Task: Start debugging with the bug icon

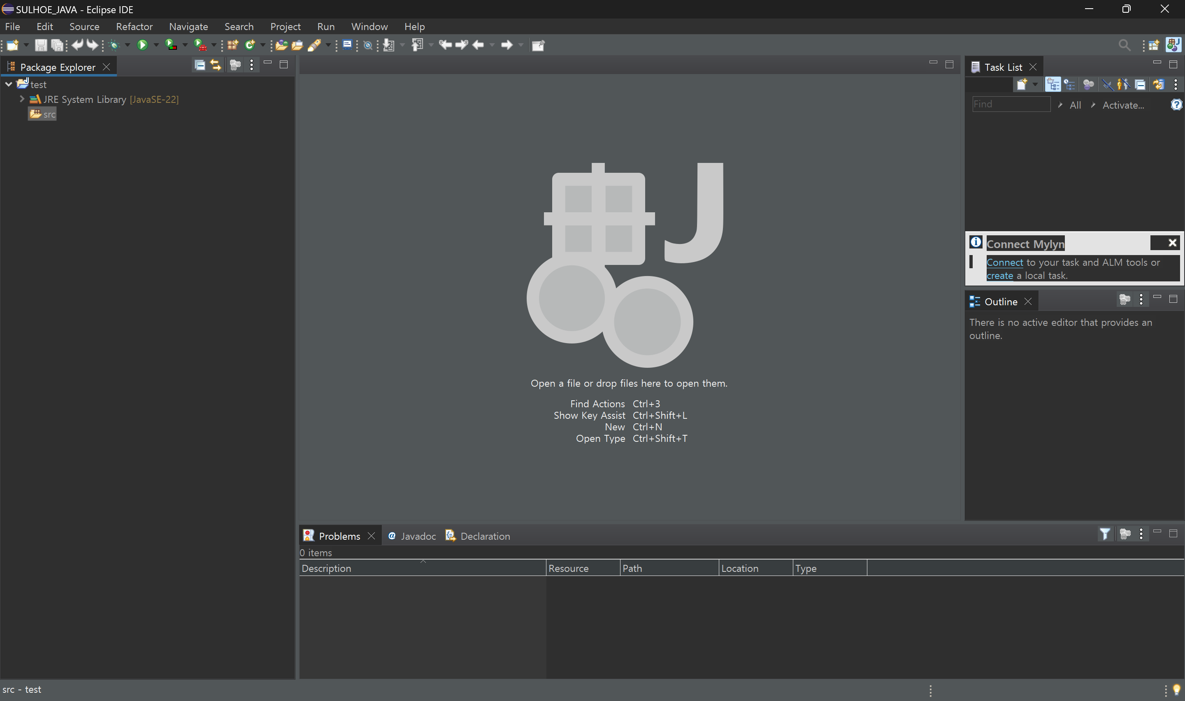Action: 114,45
